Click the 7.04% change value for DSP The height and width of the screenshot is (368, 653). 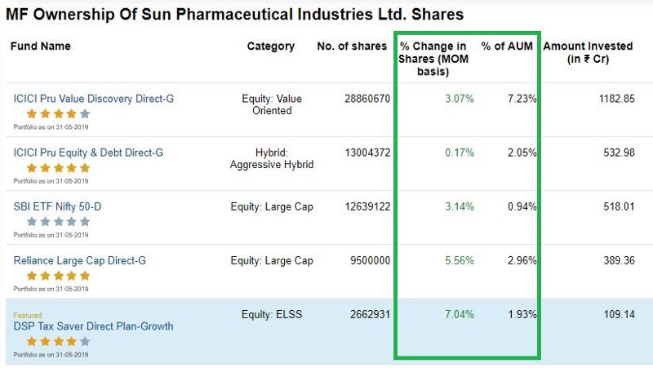[457, 314]
